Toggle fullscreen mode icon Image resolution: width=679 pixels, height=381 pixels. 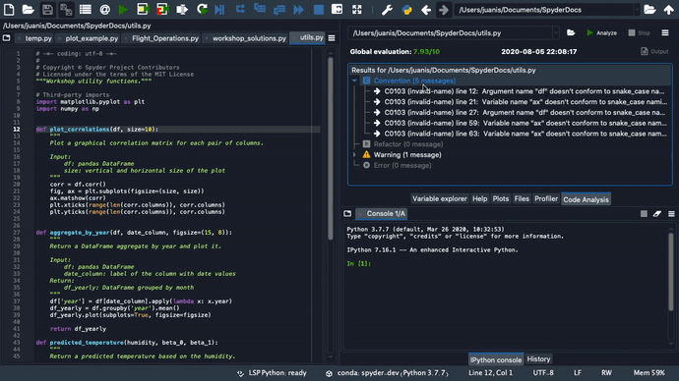(357, 9)
